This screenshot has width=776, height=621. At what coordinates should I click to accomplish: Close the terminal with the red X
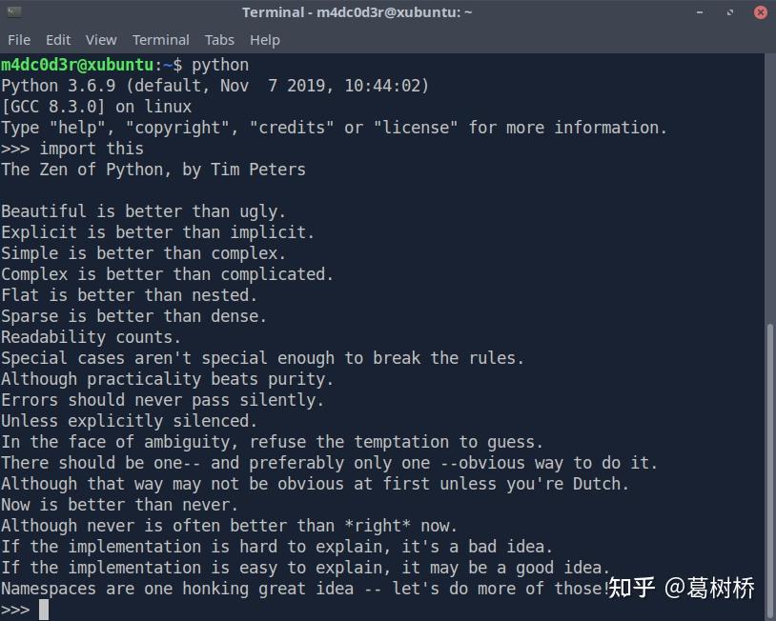tap(761, 12)
